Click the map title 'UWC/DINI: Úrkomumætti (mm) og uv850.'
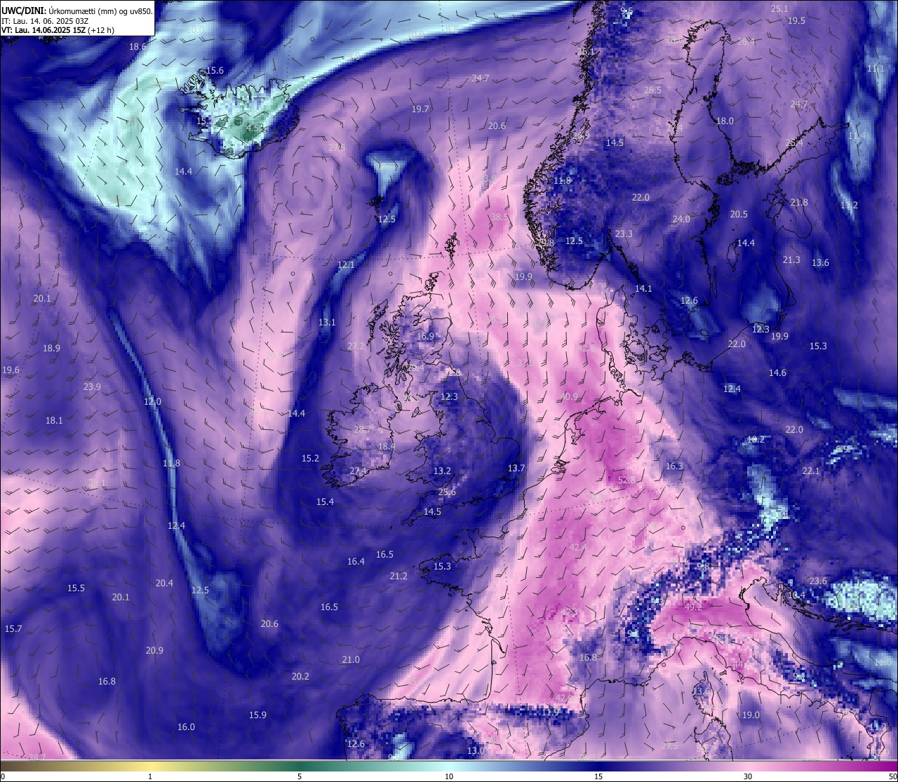Image resolution: width=898 pixels, height=782 pixels. click(77, 11)
